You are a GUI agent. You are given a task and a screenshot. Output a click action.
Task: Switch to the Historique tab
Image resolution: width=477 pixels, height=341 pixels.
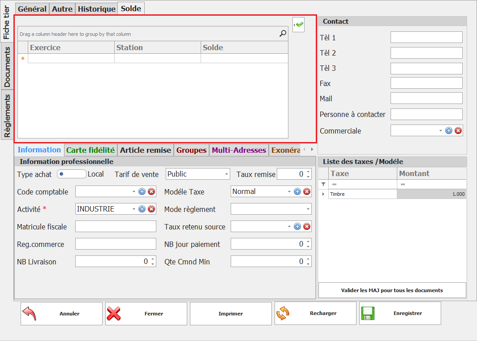(x=96, y=9)
